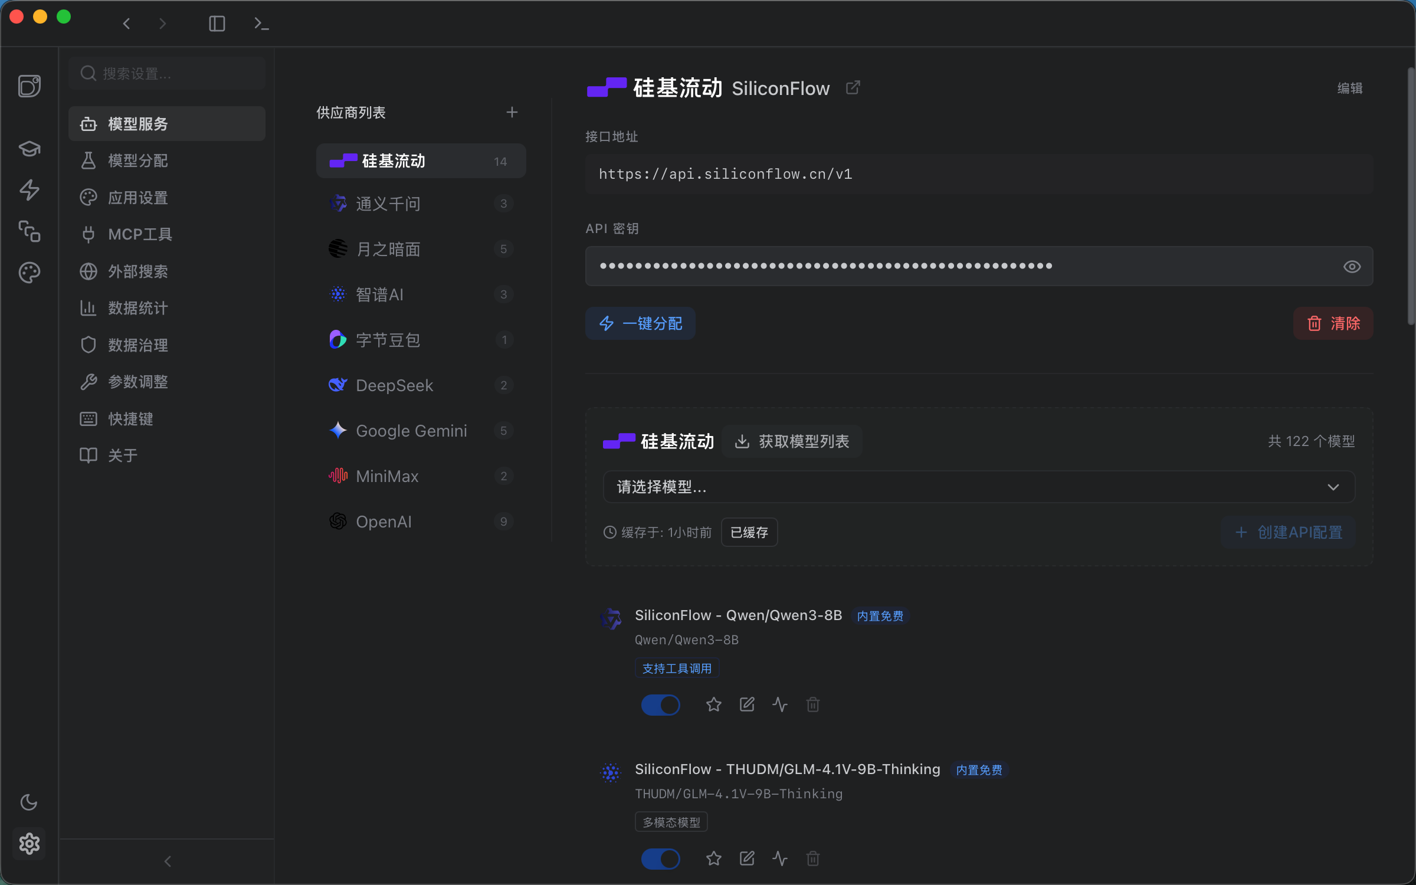Open MCP工具 settings
The height and width of the screenshot is (885, 1416).
tap(167, 234)
